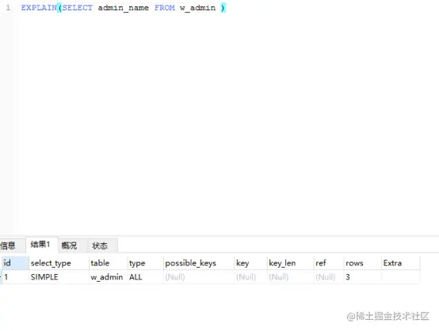Click the id column header
Viewport: 439px width, 331px height.
point(15,263)
